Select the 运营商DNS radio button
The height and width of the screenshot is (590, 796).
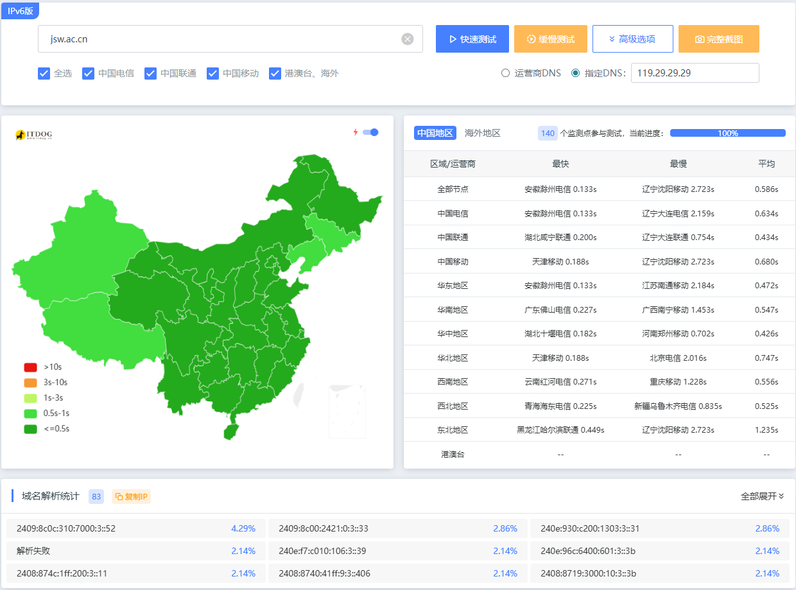click(506, 73)
